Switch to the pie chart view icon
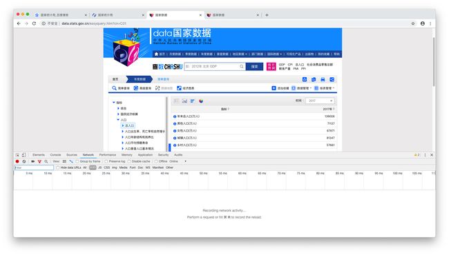The height and width of the screenshot is (255, 449). point(201,101)
